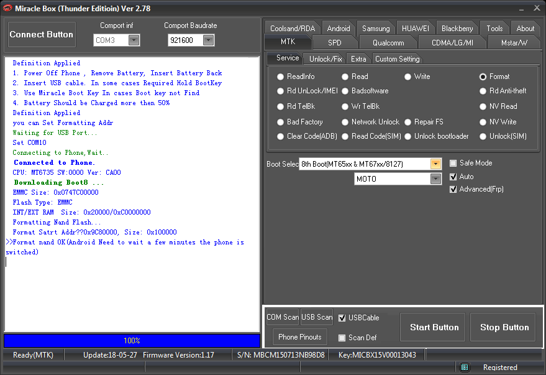Enable the Scan Def checkbox
Image resolution: width=546 pixels, height=375 pixels.
pos(342,338)
